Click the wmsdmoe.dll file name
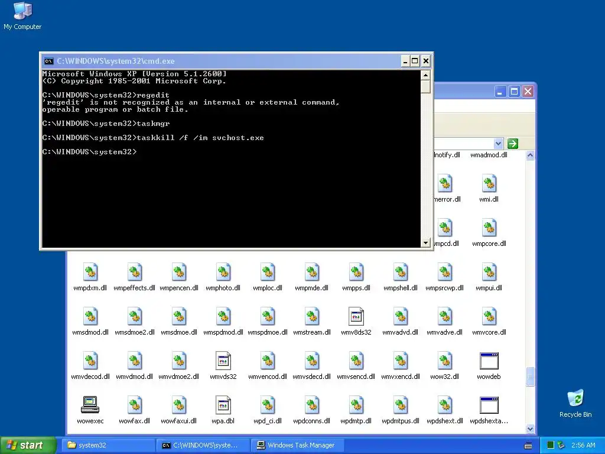The image size is (605, 454). (179, 332)
